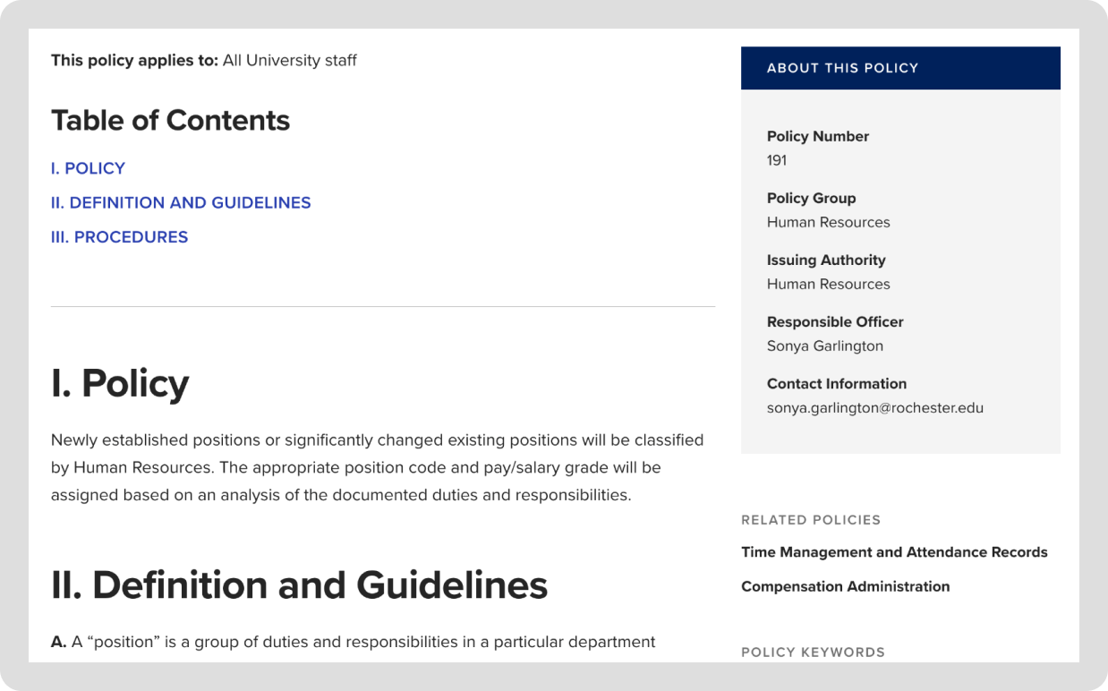Open the I. POLICY contents link
Screen dimensions: 1108x691
[88, 168]
